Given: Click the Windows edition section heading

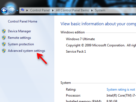Looking at the screenshot, I should [72, 32].
